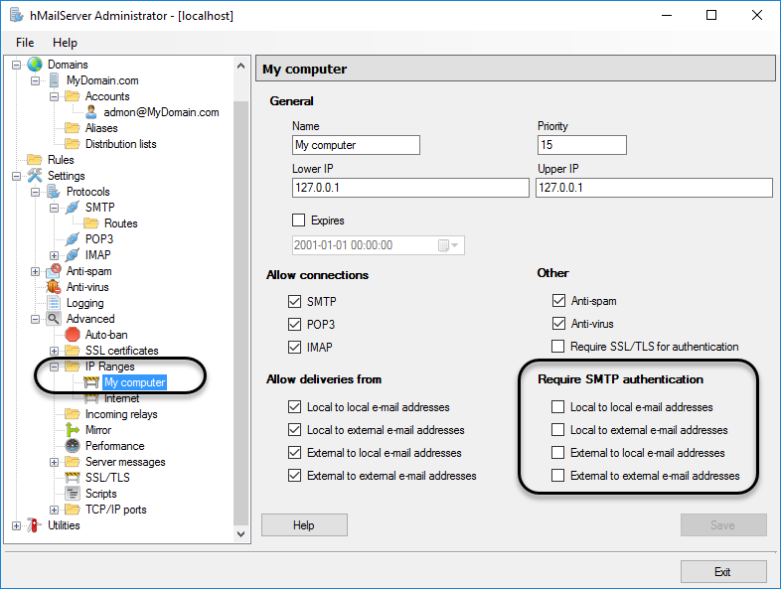The width and height of the screenshot is (781, 589).
Task: Toggle the Expires checkbox
Action: 298,221
